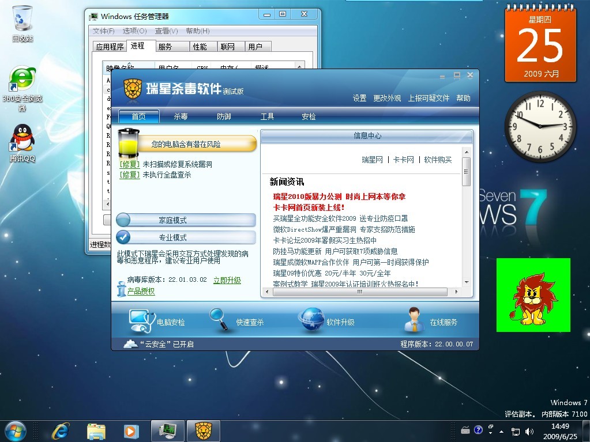Open news 瑞星2010版暴力公测 headline
Screen dimensions: 590x442
coord(339,197)
